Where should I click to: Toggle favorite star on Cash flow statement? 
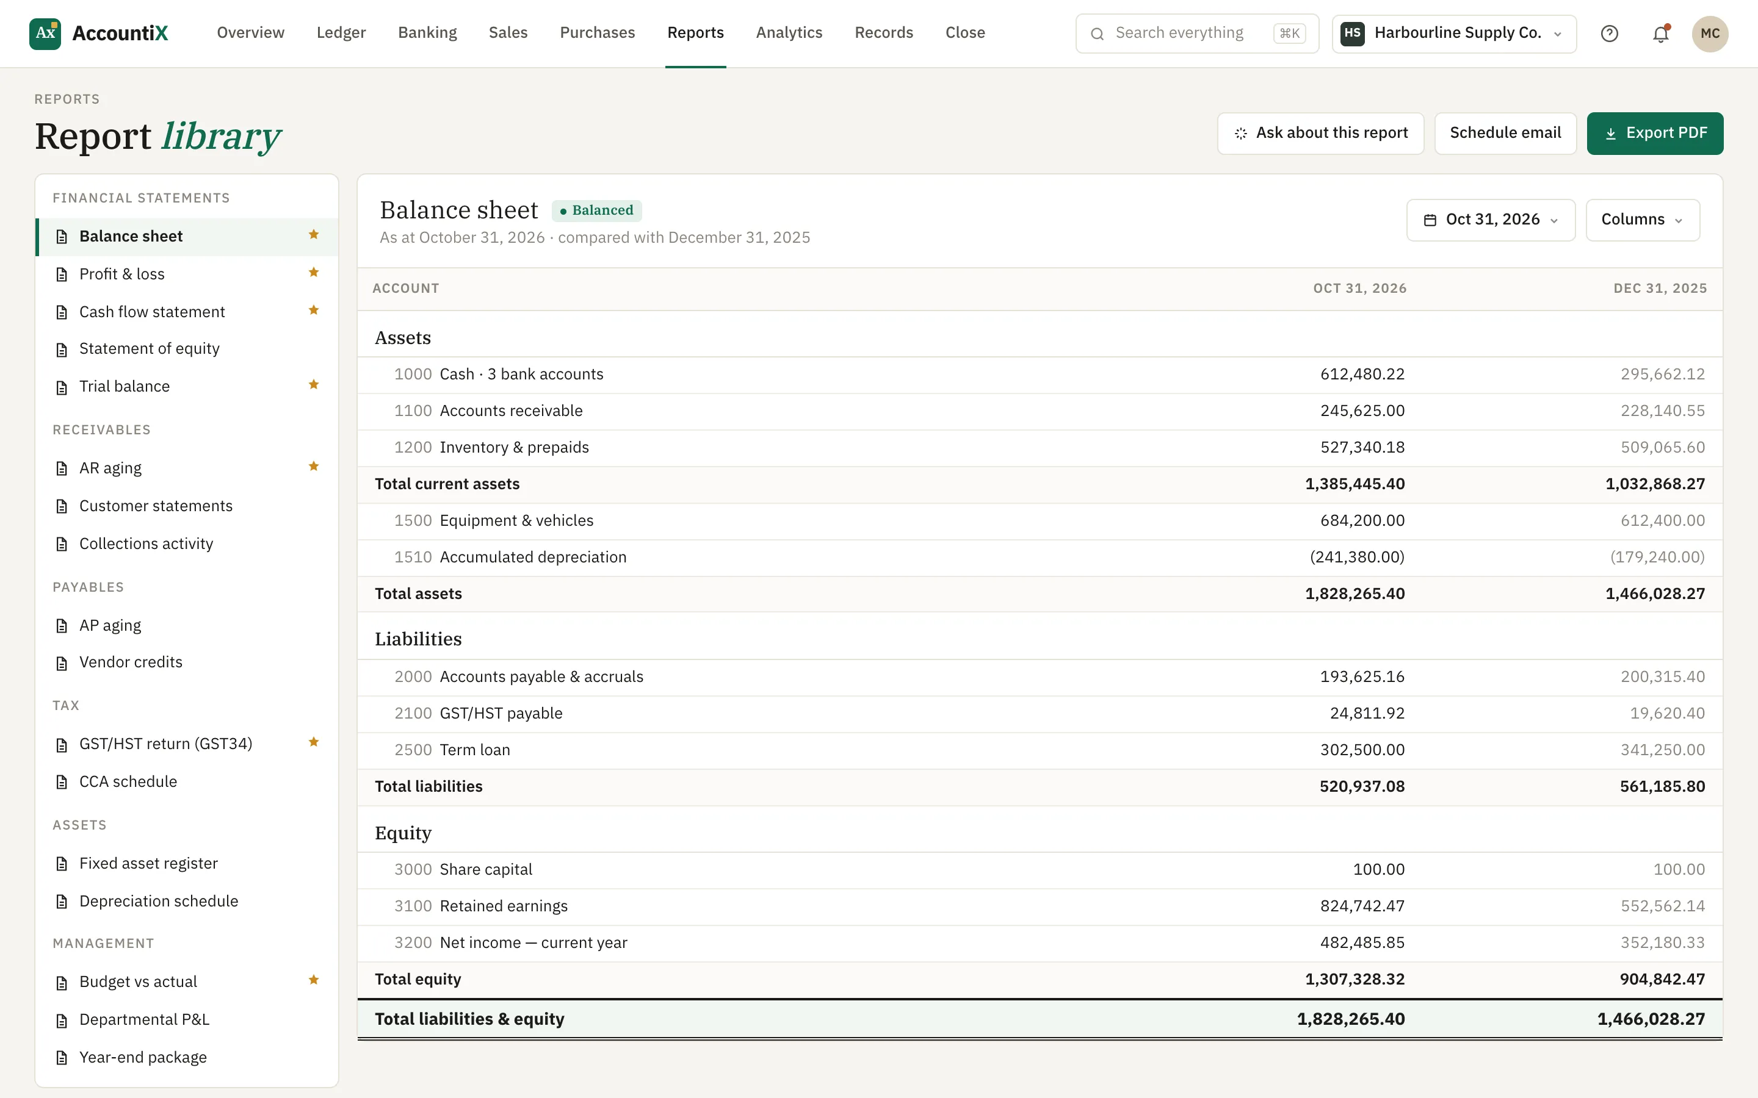(x=314, y=310)
